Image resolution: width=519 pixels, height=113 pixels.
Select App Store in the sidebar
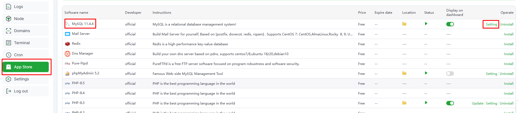click(26, 67)
